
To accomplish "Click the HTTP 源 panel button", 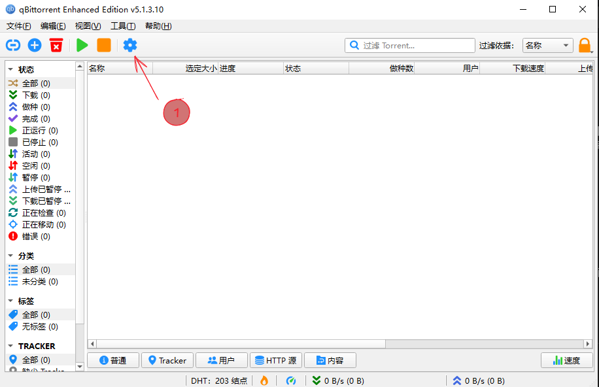I will 275,360.
